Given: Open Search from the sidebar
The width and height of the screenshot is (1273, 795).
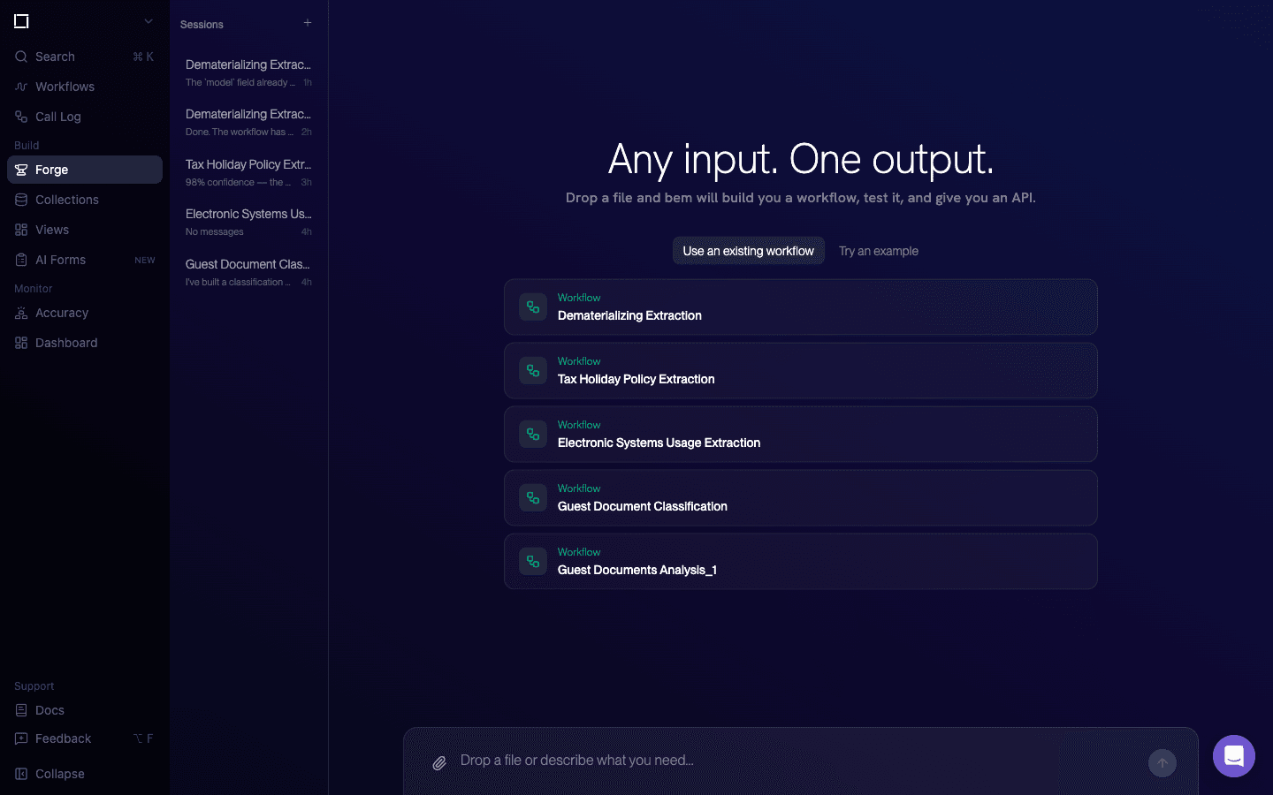Looking at the screenshot, I should point(55,57).
